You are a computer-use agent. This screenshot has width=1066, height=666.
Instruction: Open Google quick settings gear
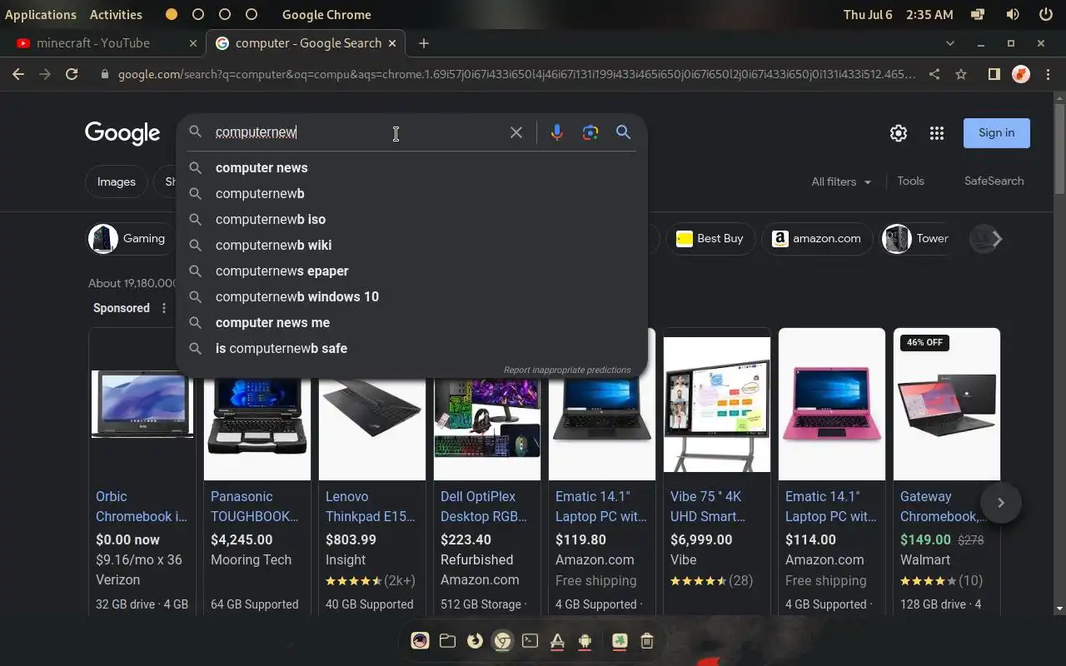(x=899, y=133)
